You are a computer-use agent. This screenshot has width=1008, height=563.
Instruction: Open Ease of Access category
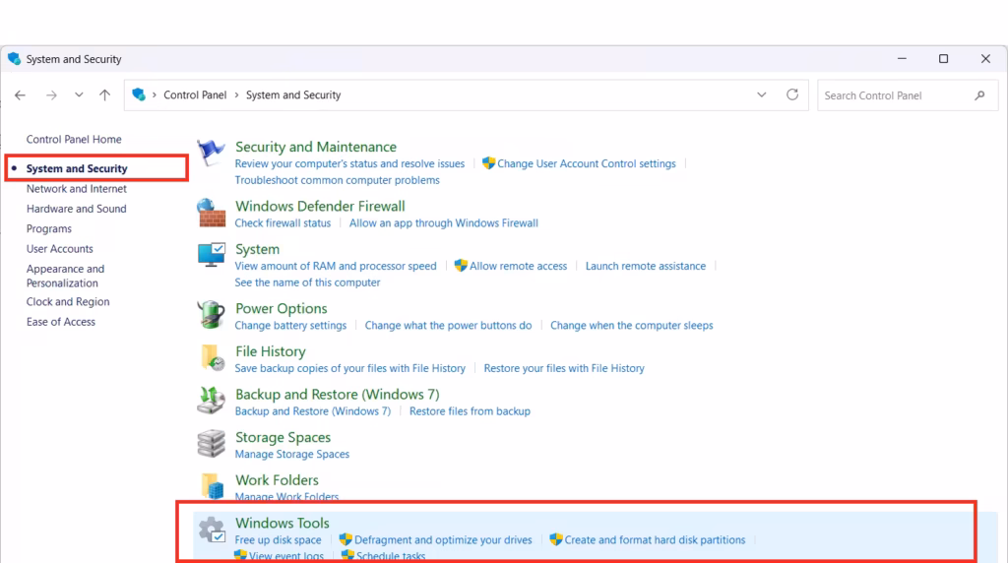point(60,322)
